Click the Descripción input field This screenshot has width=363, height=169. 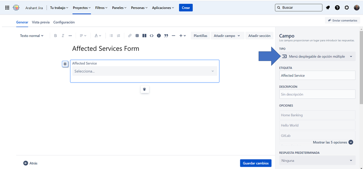[x=317, y=94]
